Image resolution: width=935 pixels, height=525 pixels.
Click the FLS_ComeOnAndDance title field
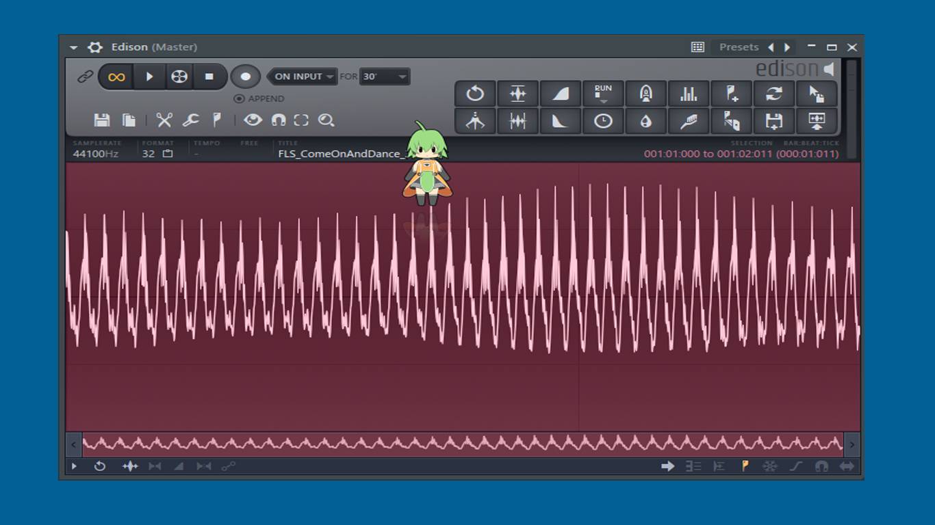(342, 154)
